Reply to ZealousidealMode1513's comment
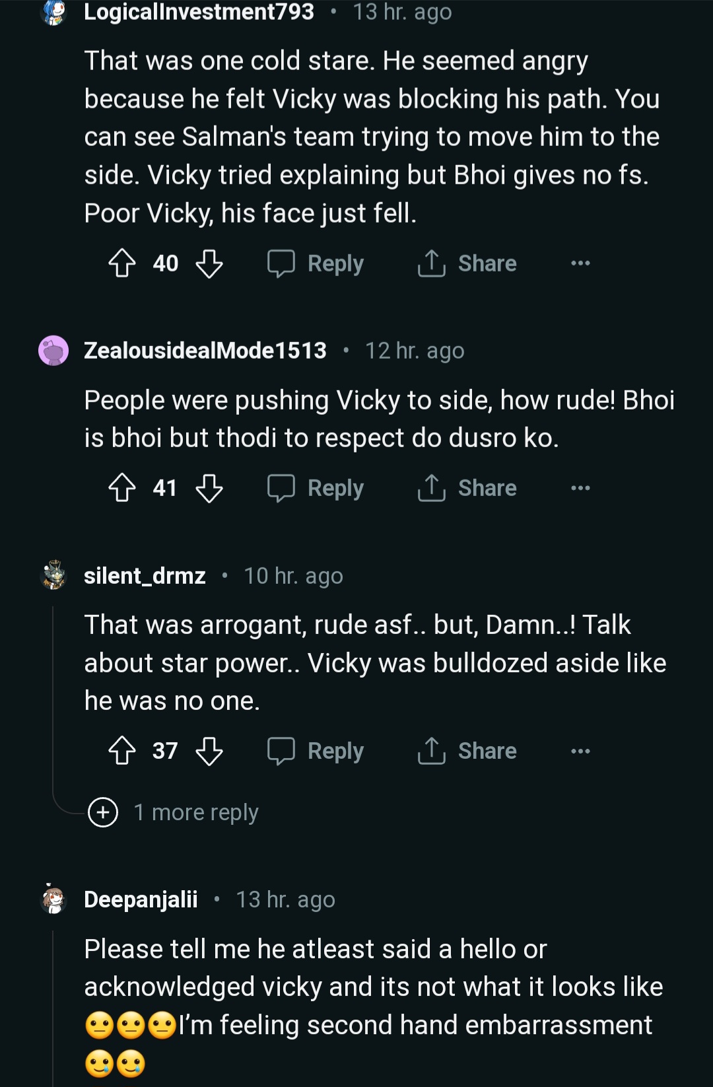The image size is (713, 1087). pyautogui.click(x=316, y=488)
